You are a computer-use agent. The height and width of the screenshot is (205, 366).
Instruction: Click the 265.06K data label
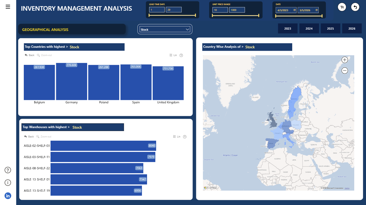(x=136, y=66)
